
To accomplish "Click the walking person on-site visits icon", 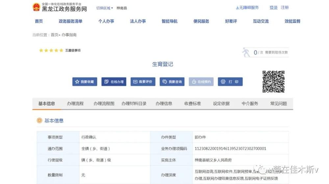I will [246, 52].
